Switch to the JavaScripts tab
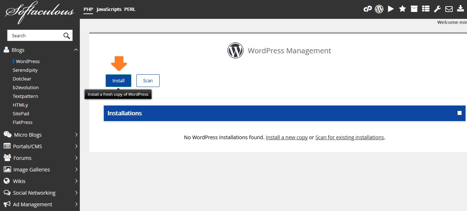Screen dimensions: 467x211 coord(109,9)
